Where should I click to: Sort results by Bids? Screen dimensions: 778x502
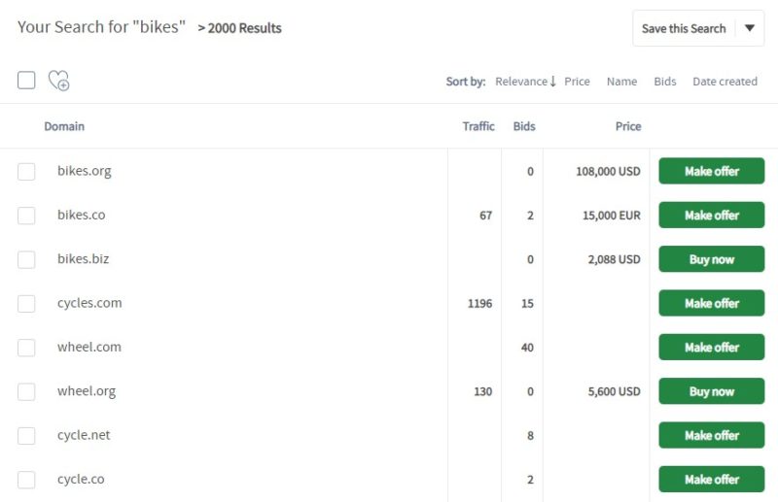coord(665,82)
